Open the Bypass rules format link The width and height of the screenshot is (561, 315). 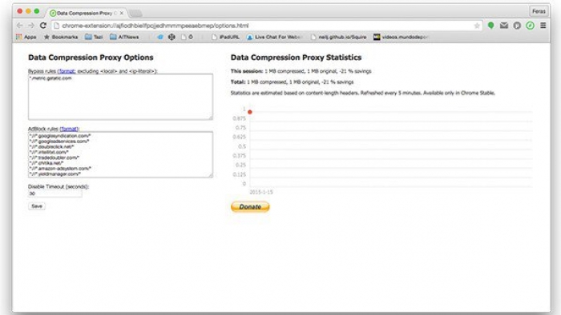tap(67, 71)
